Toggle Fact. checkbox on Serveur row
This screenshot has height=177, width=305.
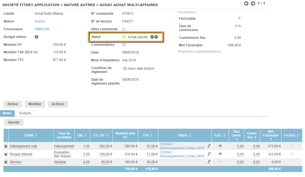pos(220,161)
